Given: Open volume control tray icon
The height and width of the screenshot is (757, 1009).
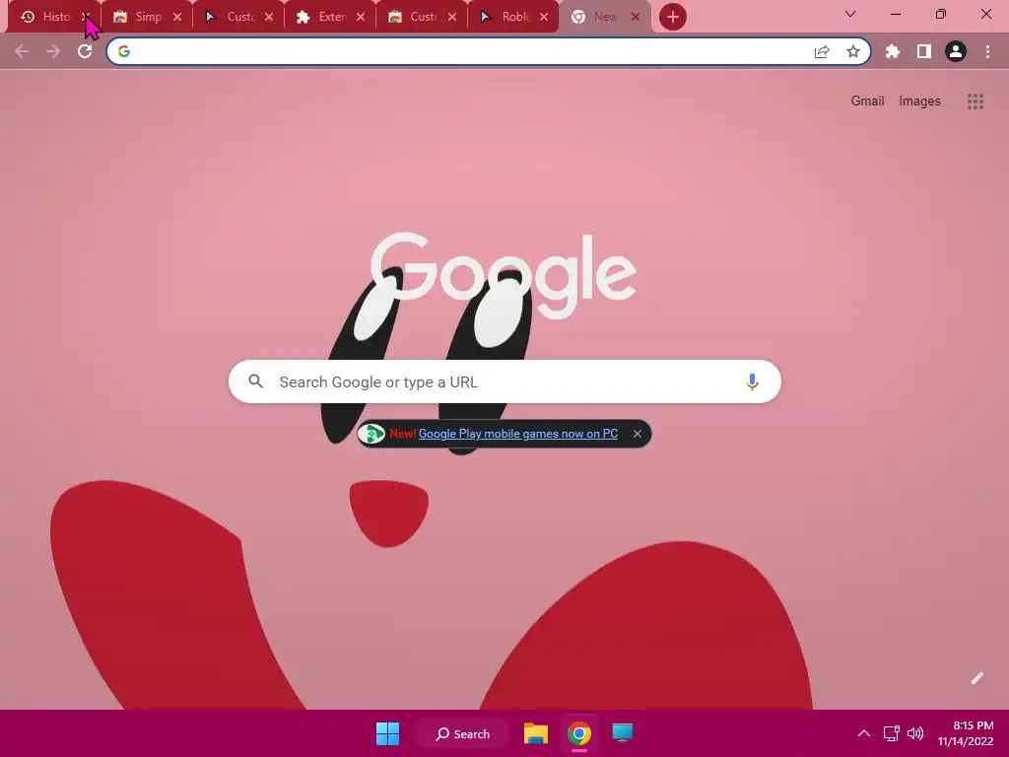Looking at the screenshot, I should tap(915, 733).
